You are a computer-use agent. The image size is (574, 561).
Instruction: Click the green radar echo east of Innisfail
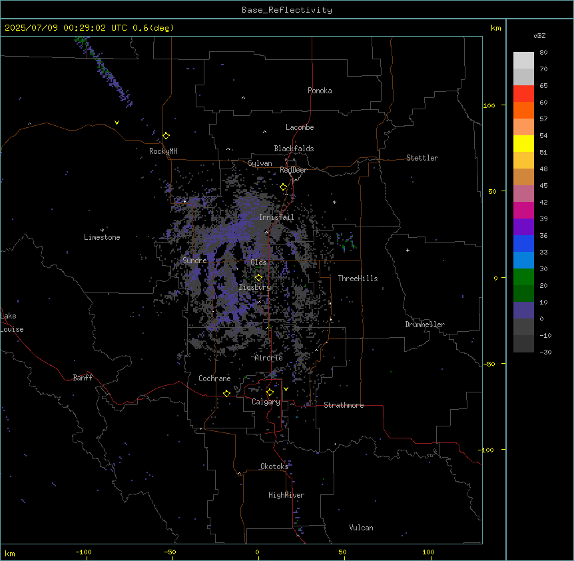click(x=346, y=242)
